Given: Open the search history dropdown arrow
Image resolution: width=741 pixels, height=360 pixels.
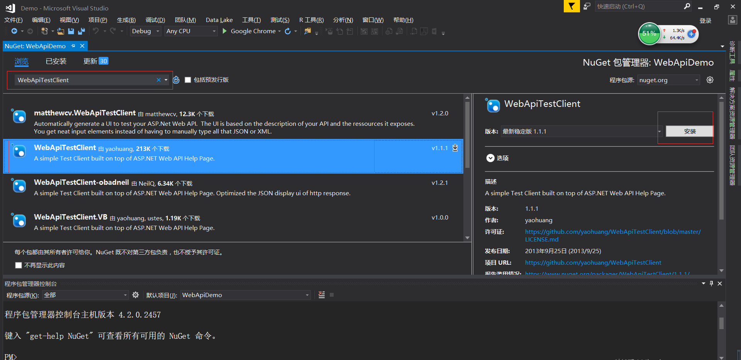Looking at the screenshot, I should (x=166, y=80).
